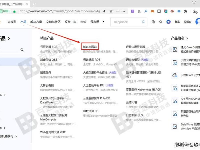Open 通义大模型 product link

(133, 60)
